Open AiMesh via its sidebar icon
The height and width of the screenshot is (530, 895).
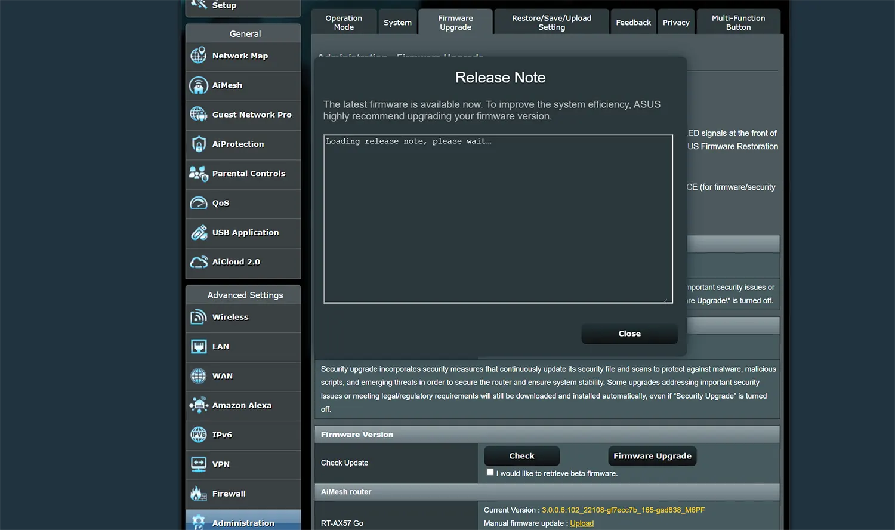pyautogui.click(x=198, y=85)
